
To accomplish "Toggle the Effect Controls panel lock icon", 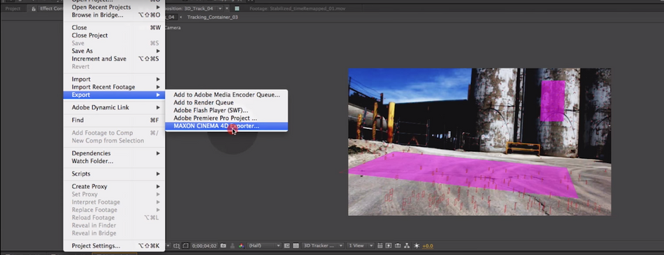I will tap(34, 8).
